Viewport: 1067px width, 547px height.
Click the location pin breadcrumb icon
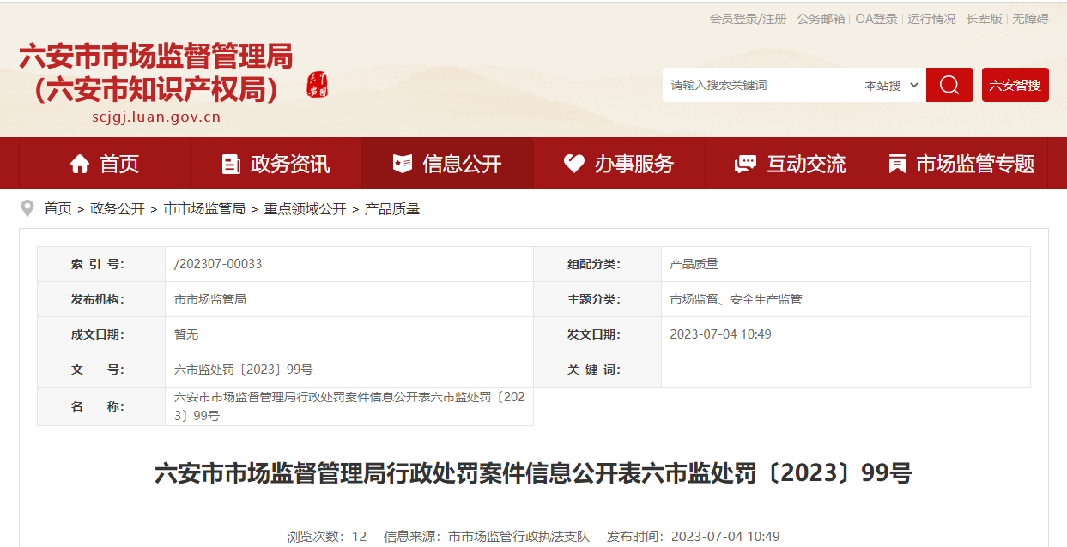[x=27, y=208]
